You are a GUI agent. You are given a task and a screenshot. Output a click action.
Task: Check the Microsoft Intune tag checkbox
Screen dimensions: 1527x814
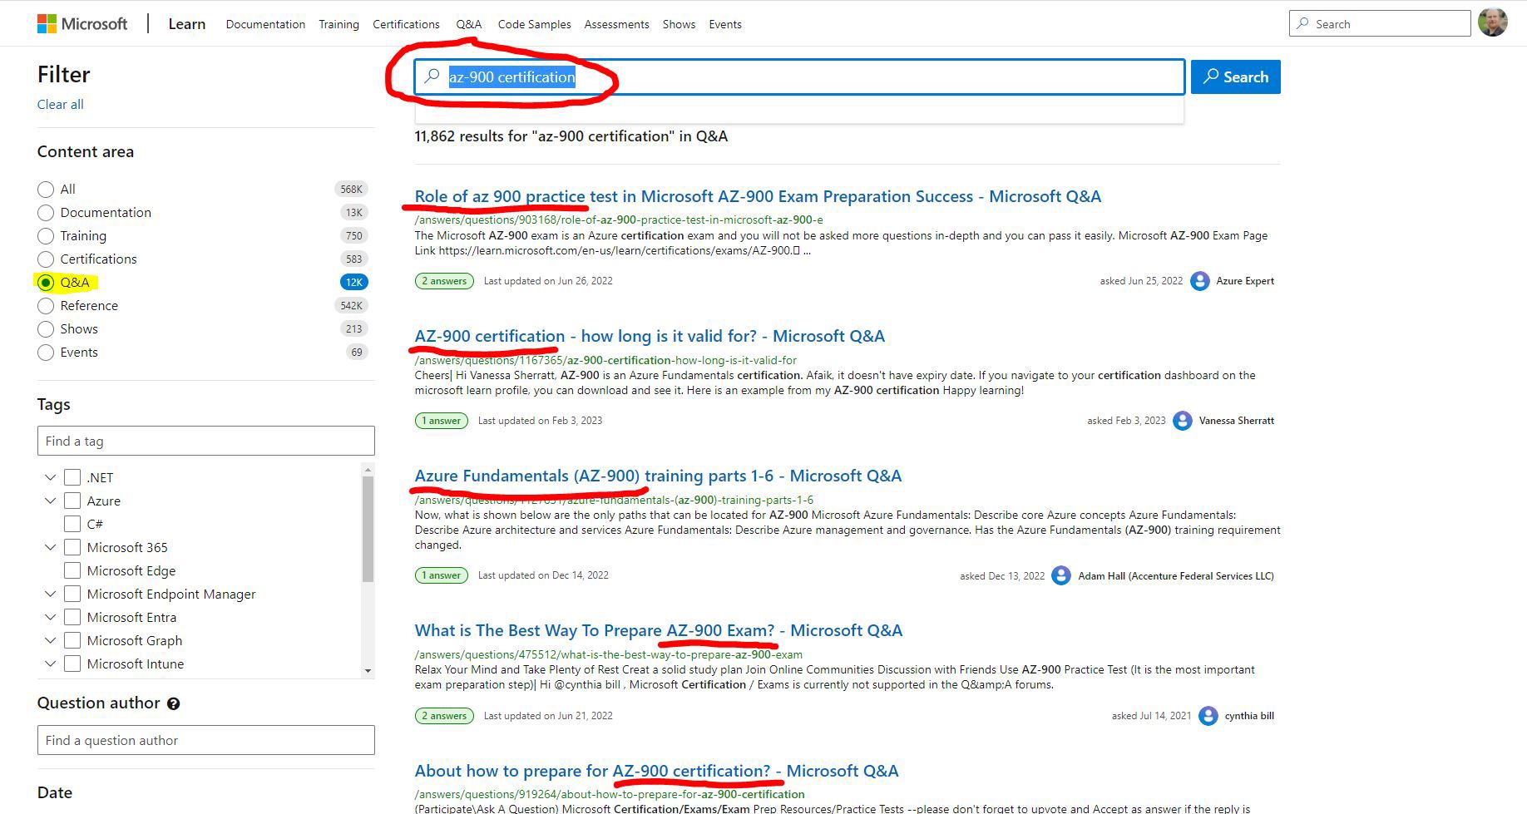click(x=72, y=664)
